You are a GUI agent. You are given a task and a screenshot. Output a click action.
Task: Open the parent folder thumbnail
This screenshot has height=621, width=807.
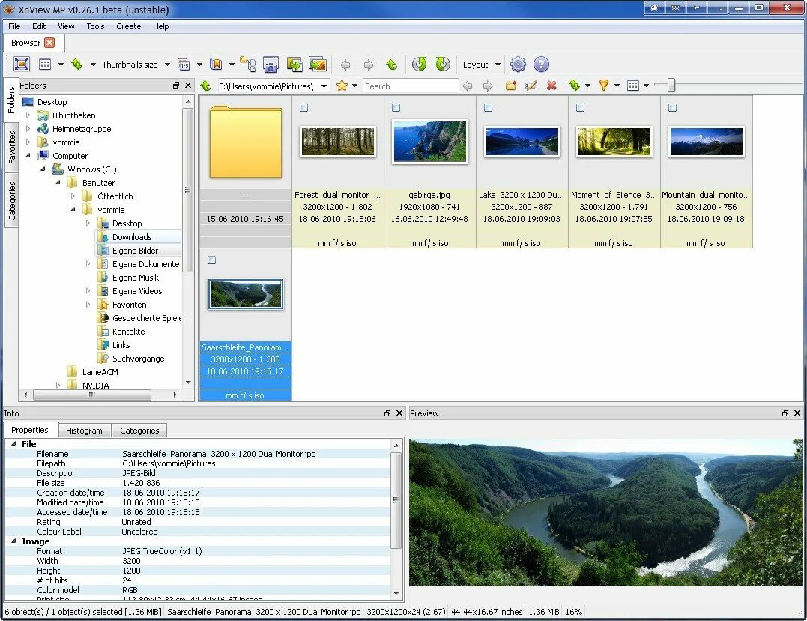click(x=246, y=142)
